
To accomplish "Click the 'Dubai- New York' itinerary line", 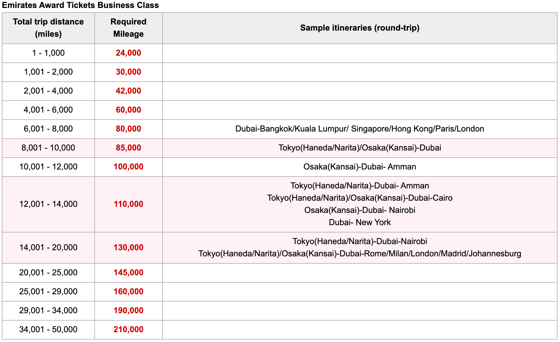I will (360, 222).
